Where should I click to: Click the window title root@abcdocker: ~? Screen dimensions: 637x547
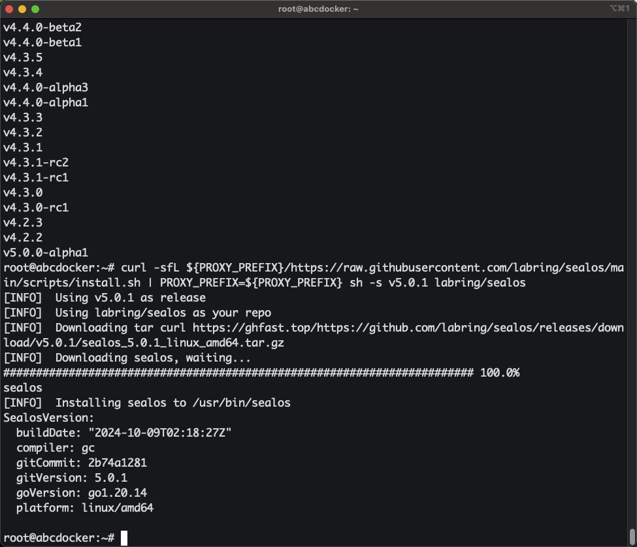click(318, 9)
